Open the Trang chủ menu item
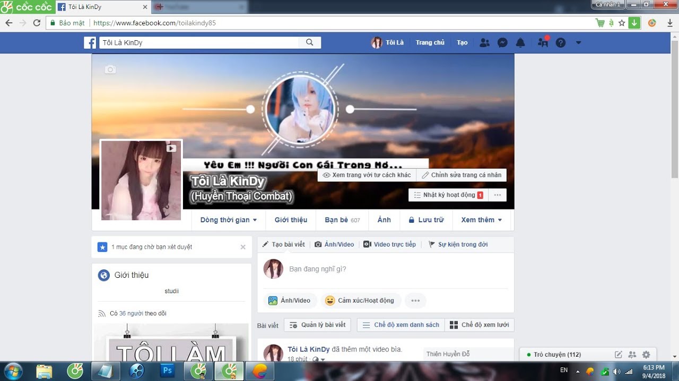Screen dimensions: 679x381 (x=430, y=42)
